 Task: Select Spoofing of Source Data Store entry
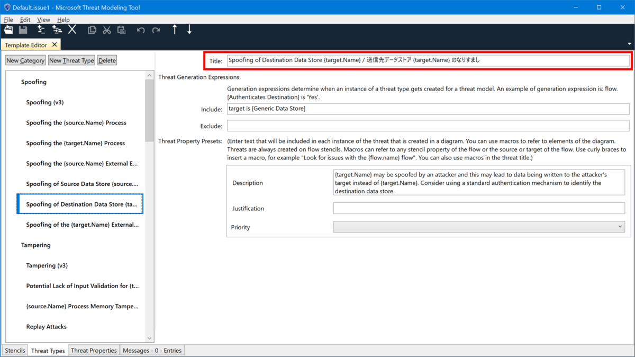[x=82, y=184]
